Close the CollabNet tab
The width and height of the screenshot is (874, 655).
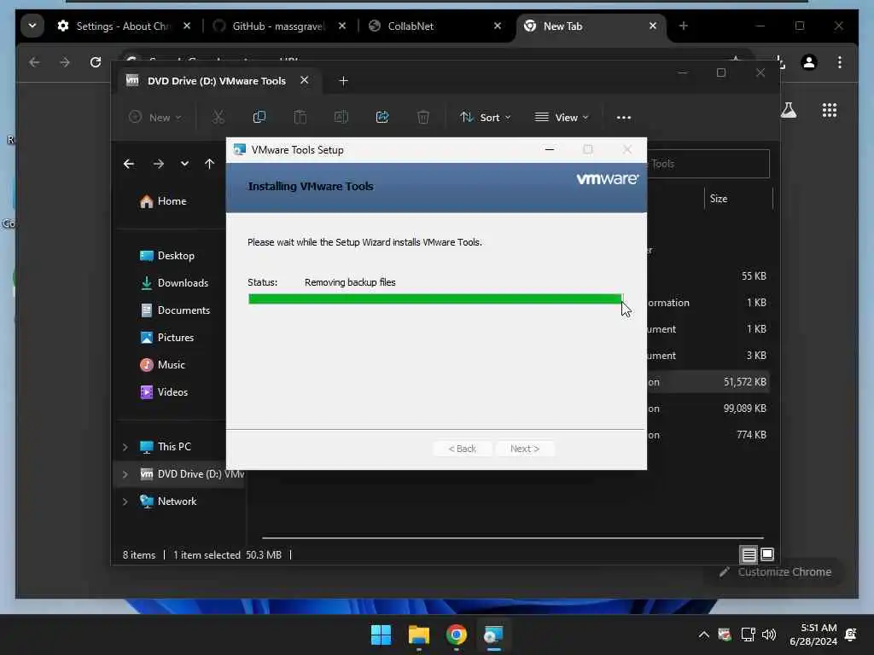pos(498,26)
